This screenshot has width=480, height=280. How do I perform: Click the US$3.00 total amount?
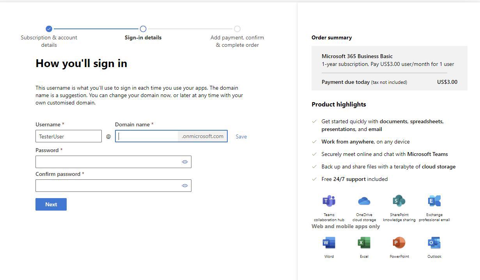447,82
